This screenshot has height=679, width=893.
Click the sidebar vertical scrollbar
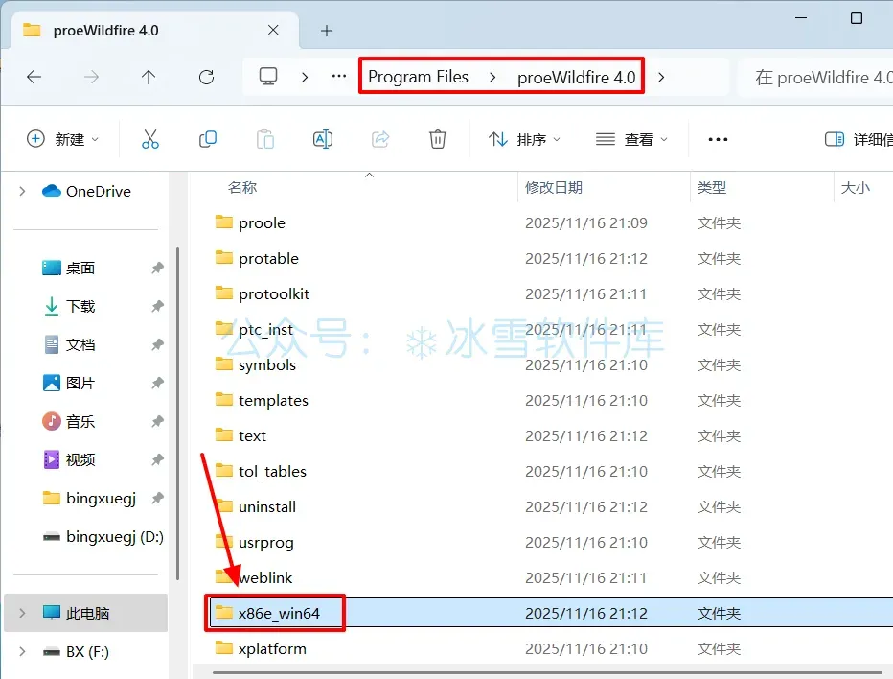tap(177, 413)
